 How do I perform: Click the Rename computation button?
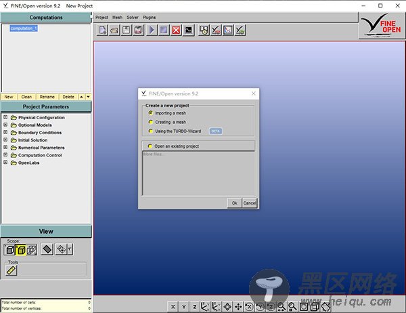47,97
